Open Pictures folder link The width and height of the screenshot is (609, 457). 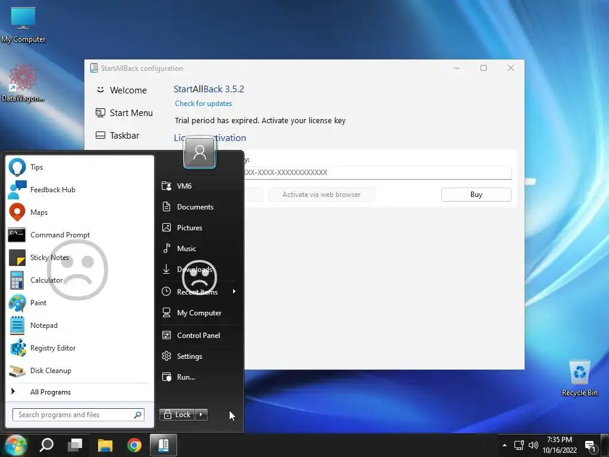pyautogui.click(x=199, y=228)
